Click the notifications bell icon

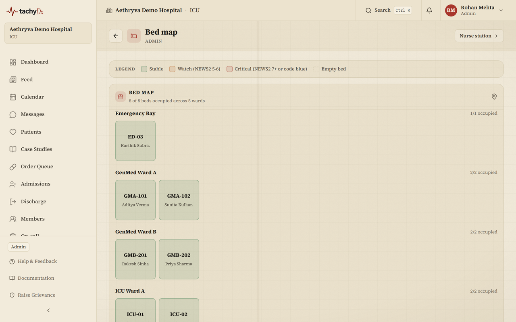pyautogui.click(x=429, y=10)
